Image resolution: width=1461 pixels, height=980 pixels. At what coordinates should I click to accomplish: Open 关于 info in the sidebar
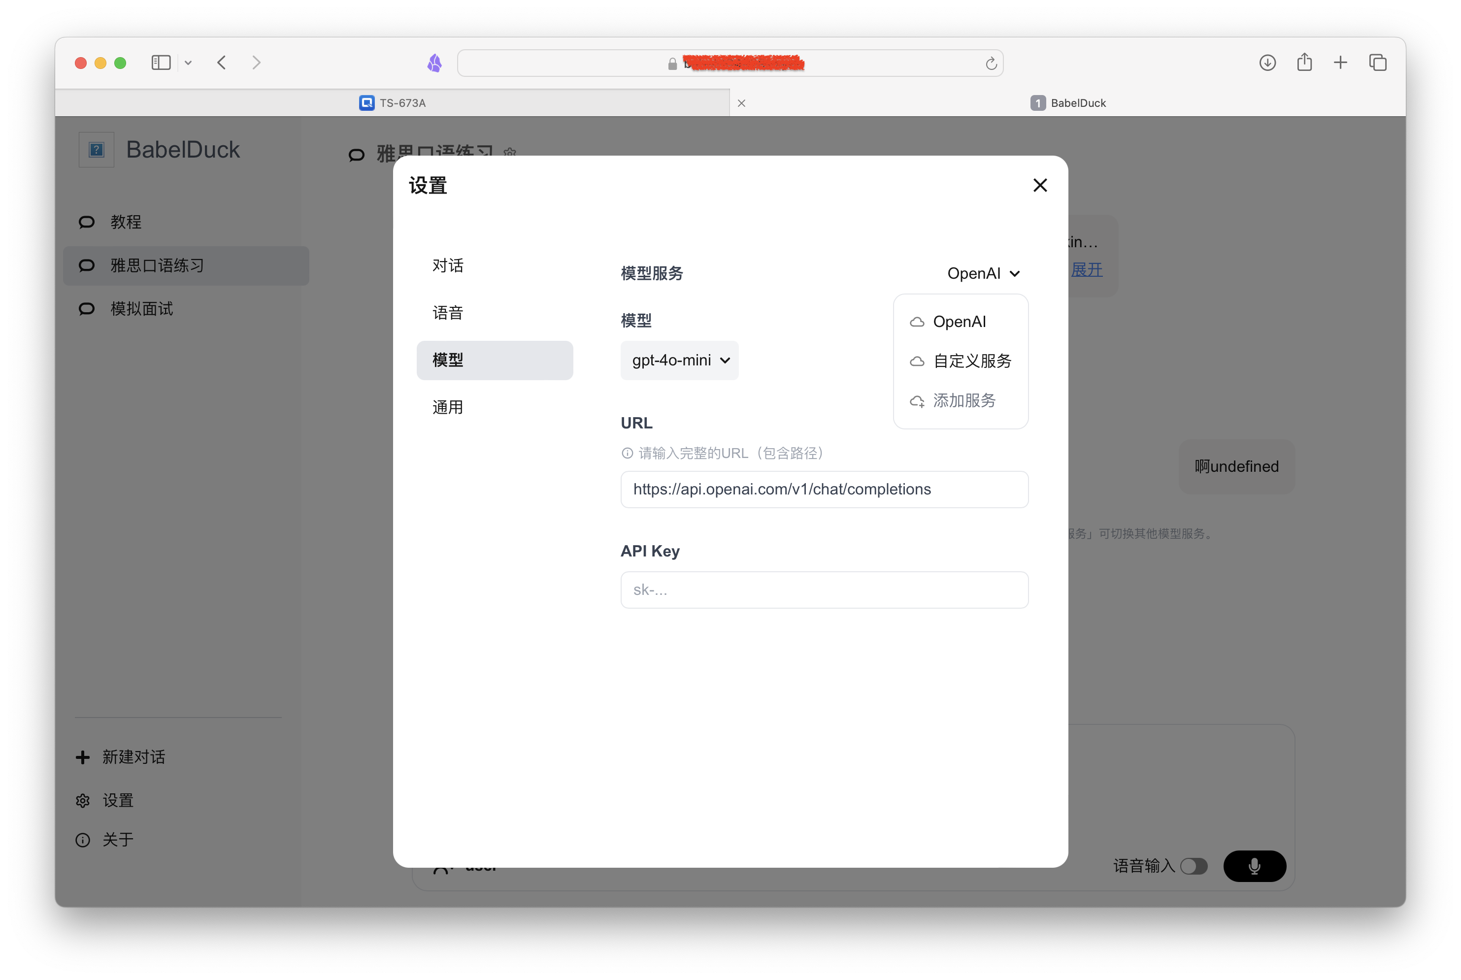click(104, 840)
